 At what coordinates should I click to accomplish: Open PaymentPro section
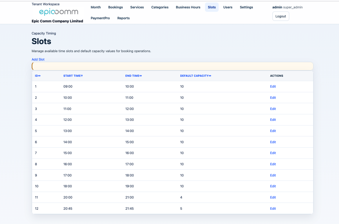(100, 18)
